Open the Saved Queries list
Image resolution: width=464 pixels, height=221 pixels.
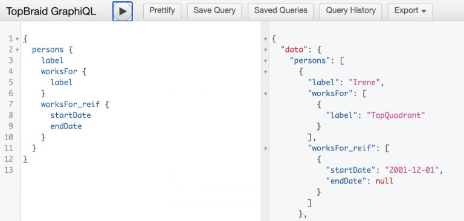point(280,11)
